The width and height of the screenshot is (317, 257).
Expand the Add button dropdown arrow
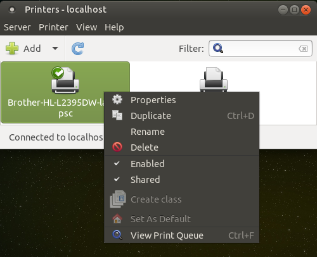pyautogui.click(x=55, y=49)
